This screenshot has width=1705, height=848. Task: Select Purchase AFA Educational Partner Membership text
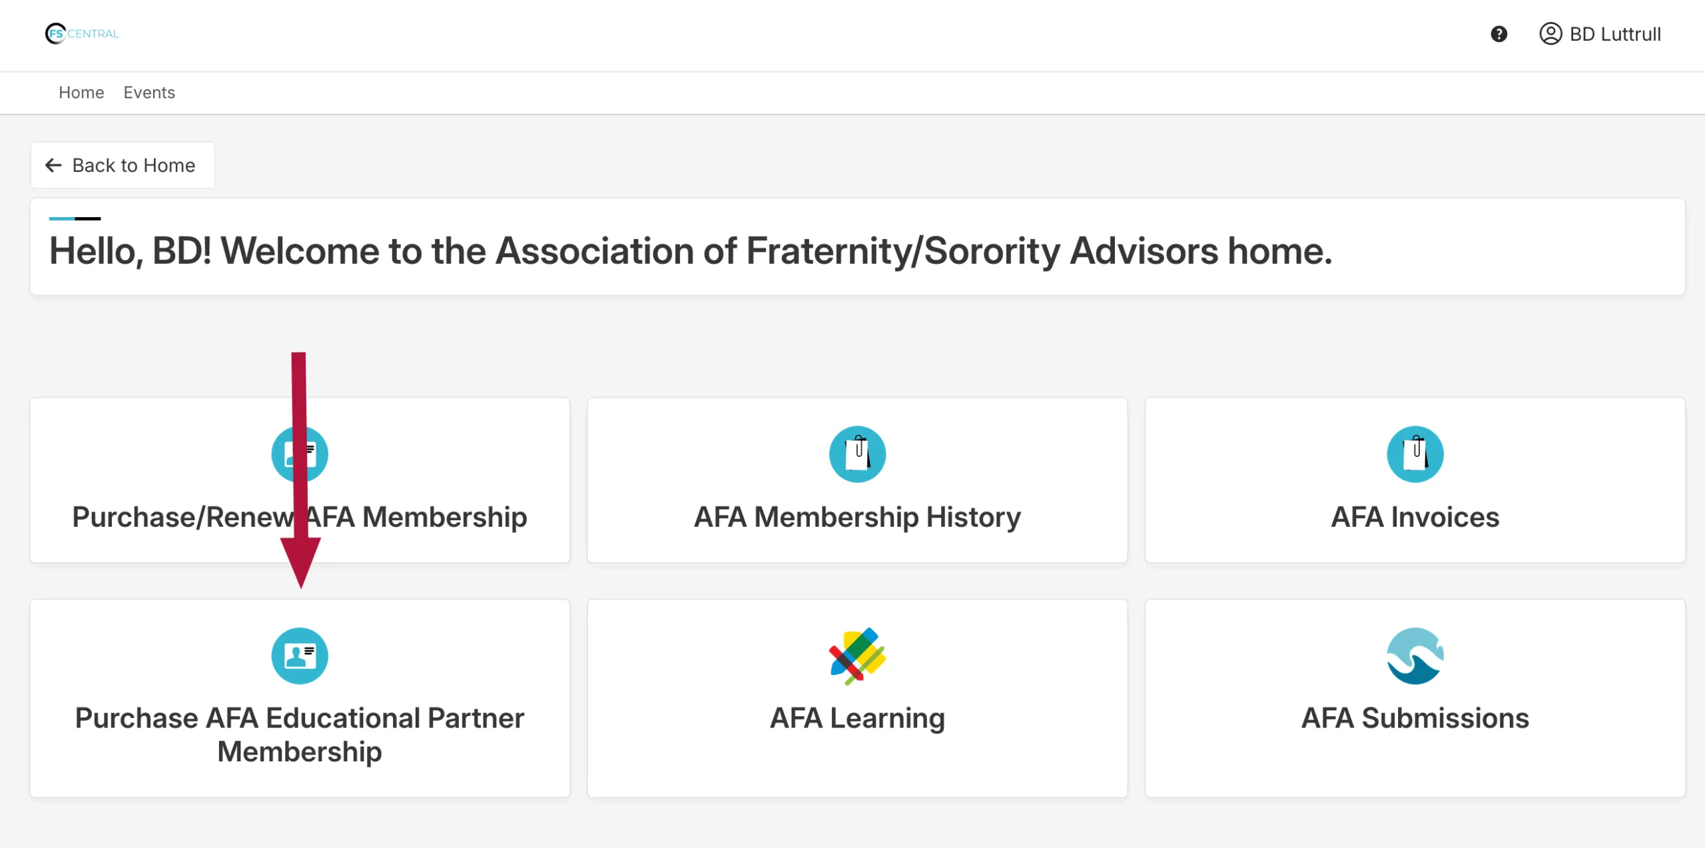point(300,735)
